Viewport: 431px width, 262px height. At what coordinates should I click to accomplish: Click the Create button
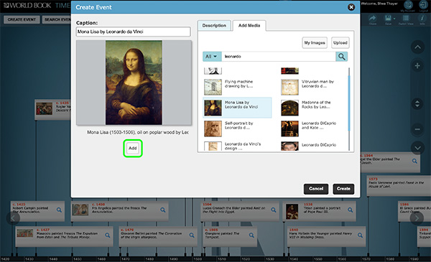pyautogui.click(x=343, y=189)
